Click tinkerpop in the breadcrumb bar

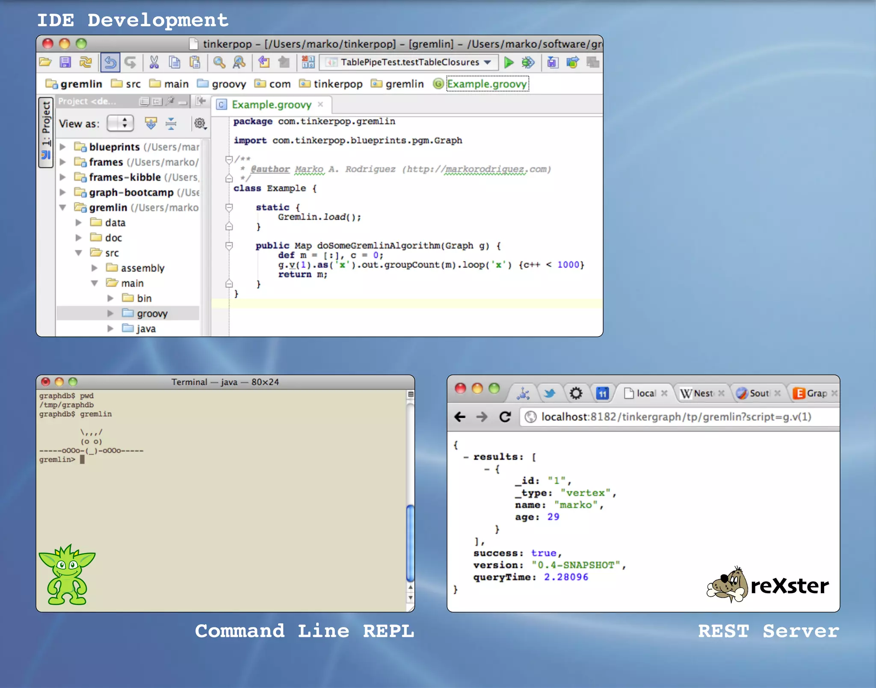pyautogui.click(x=331, y=84)
